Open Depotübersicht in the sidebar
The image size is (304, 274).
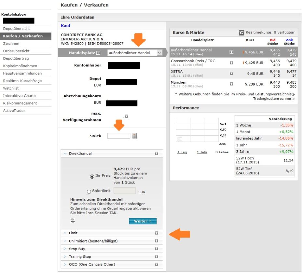26,29
